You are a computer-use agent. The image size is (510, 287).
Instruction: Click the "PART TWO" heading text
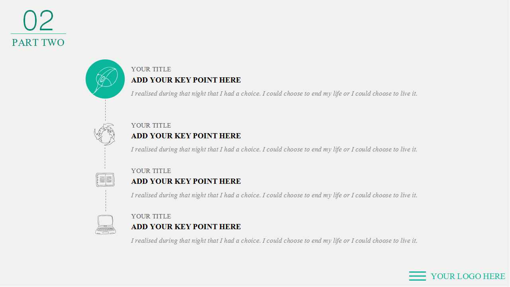(38, 43)
